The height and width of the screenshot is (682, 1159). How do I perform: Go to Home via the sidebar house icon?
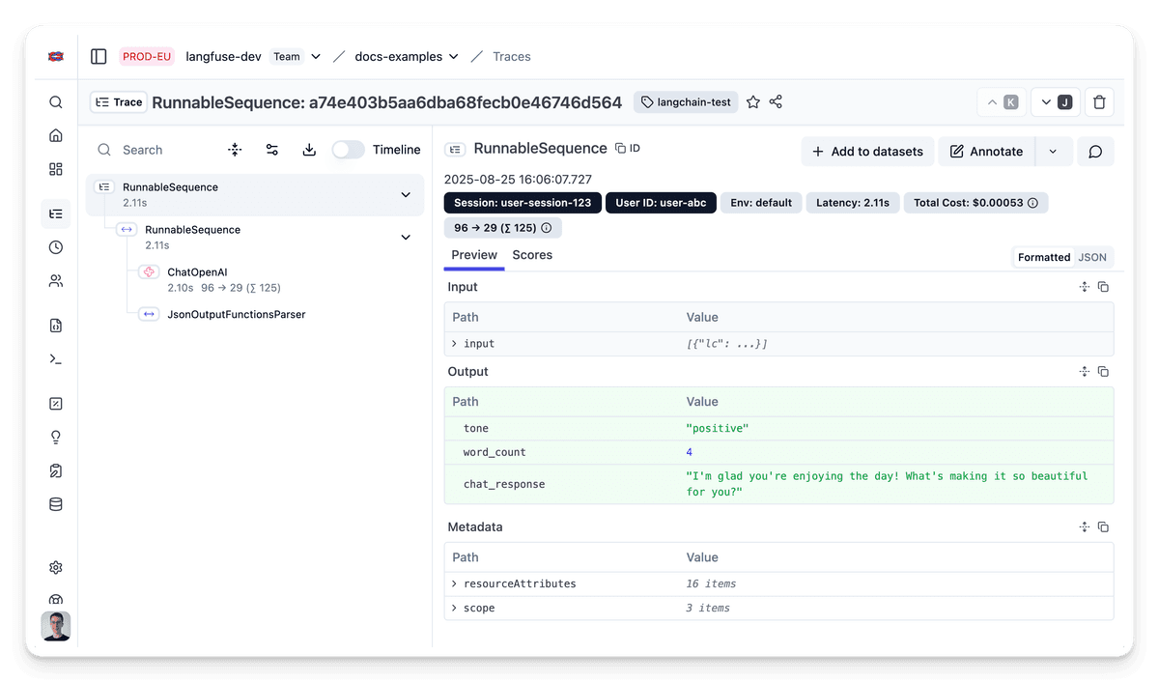pyautogui.click(x=56, y=135)
